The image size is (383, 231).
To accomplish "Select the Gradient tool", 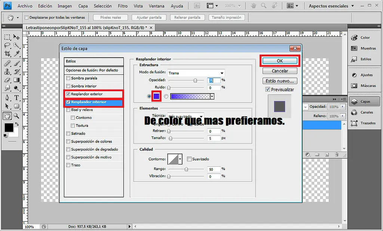I will pyautogui.click(x=16, y=80).
